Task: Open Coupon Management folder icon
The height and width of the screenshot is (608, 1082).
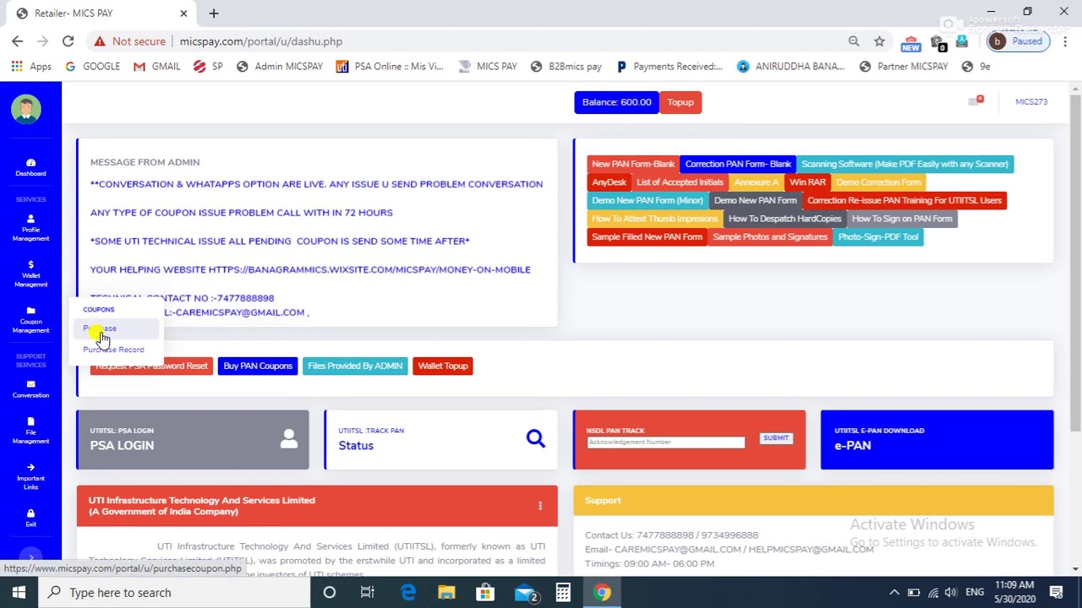Action: pyautogui.click(x=30, y=311)
